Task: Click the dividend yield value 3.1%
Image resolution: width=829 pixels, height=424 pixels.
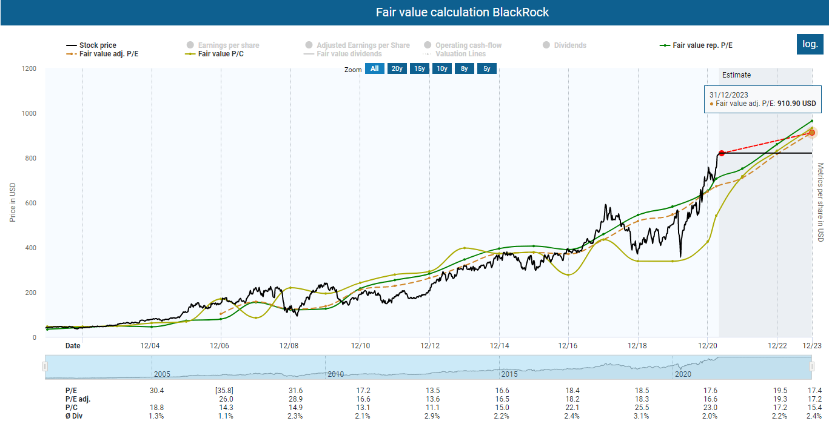Action: click(x=641, y=416)
